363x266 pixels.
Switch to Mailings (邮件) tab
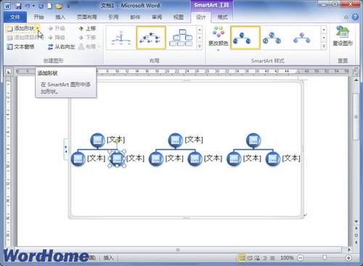pyautogui.click(x=135, y=17)
